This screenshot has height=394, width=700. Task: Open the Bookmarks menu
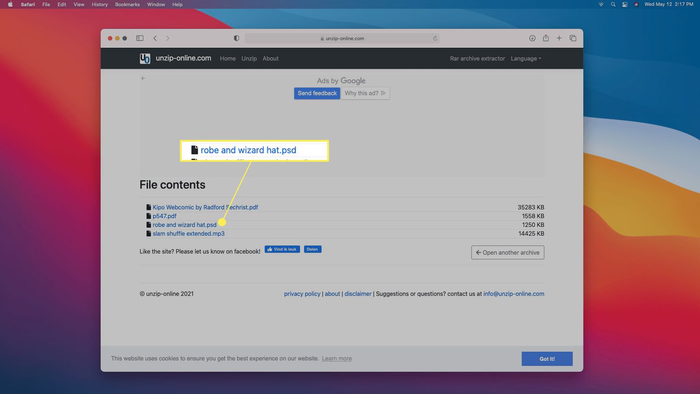coord(127,5)
